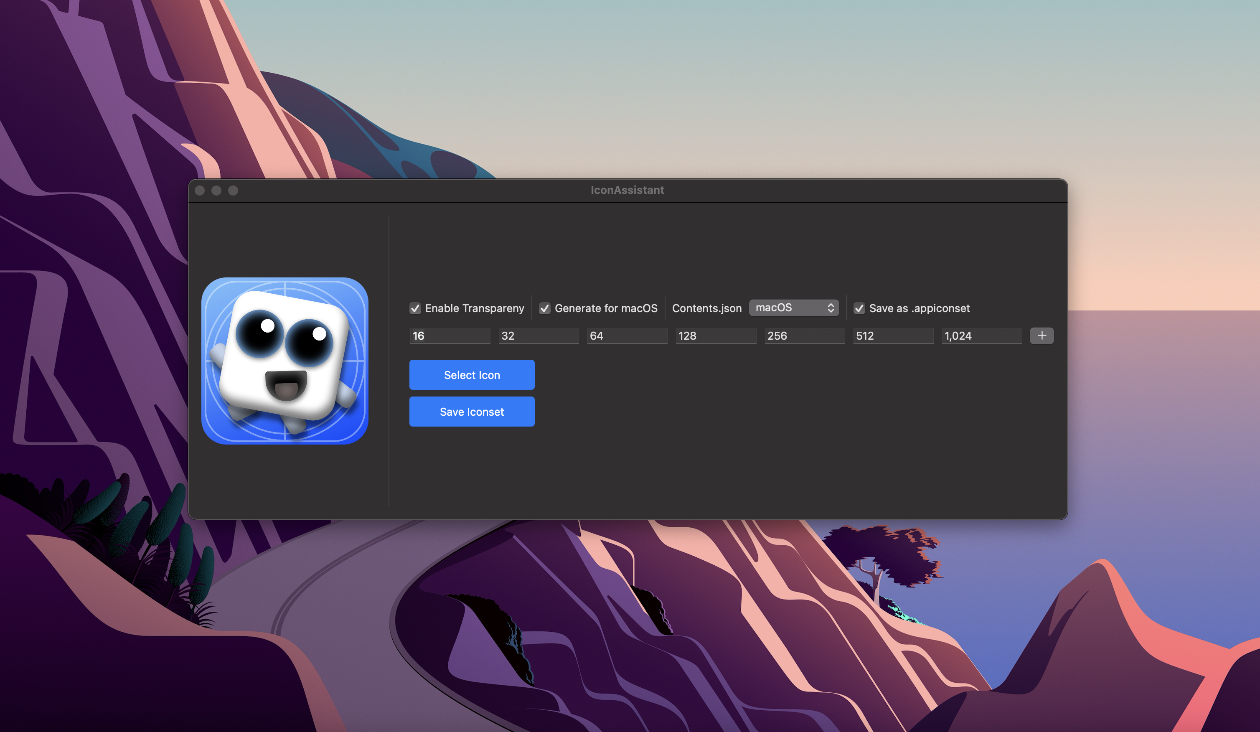Click into the 256 size field
The height and width of the screenshot is (732, 1260).
click(x=805, y=336)
